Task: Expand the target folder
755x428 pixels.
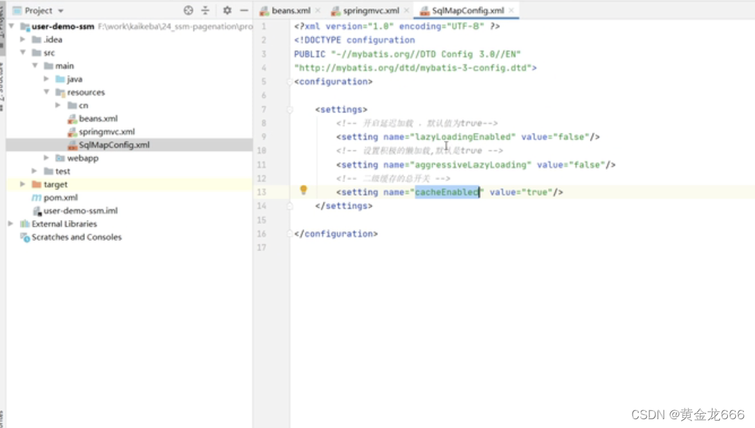Action: point(22,184)
